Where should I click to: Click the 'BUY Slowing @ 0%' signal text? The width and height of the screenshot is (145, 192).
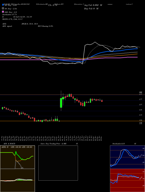coord(46,26)
